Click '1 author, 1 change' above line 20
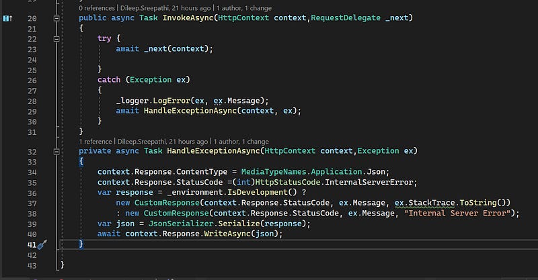This screenshot has width=538, height=280. point(243,8)
